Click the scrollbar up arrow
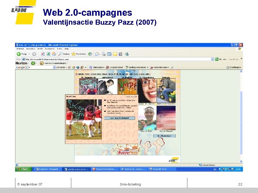The image size is (258, 193). pos(241,71)
